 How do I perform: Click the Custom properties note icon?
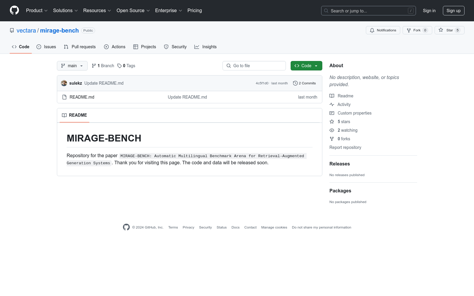coord(332,113)
